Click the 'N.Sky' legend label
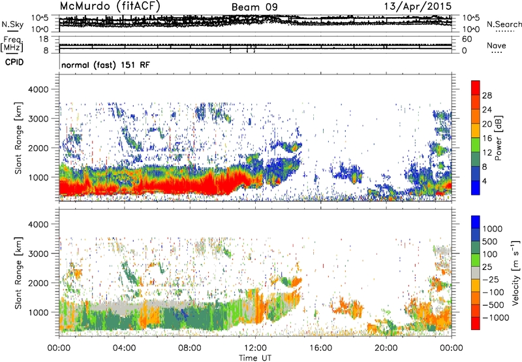 coord(12,24)
